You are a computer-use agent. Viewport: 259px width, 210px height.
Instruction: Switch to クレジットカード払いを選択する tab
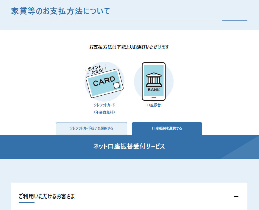tap(91, 128)
